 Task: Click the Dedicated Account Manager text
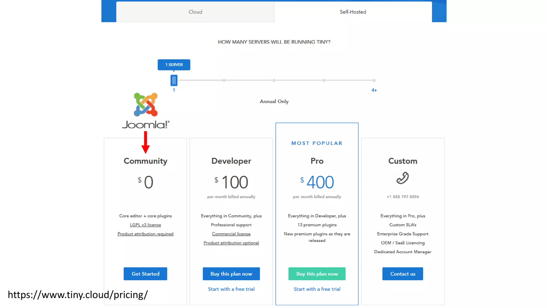tap(403, 252)
